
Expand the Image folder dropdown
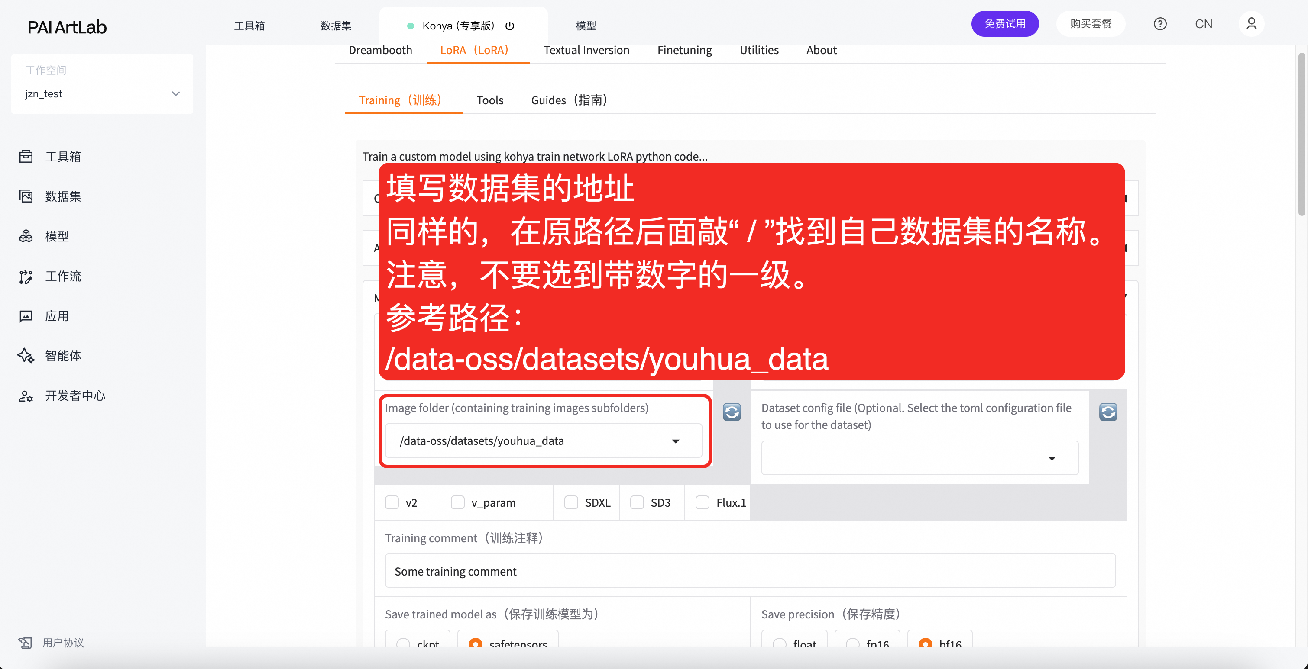[675, 441]
